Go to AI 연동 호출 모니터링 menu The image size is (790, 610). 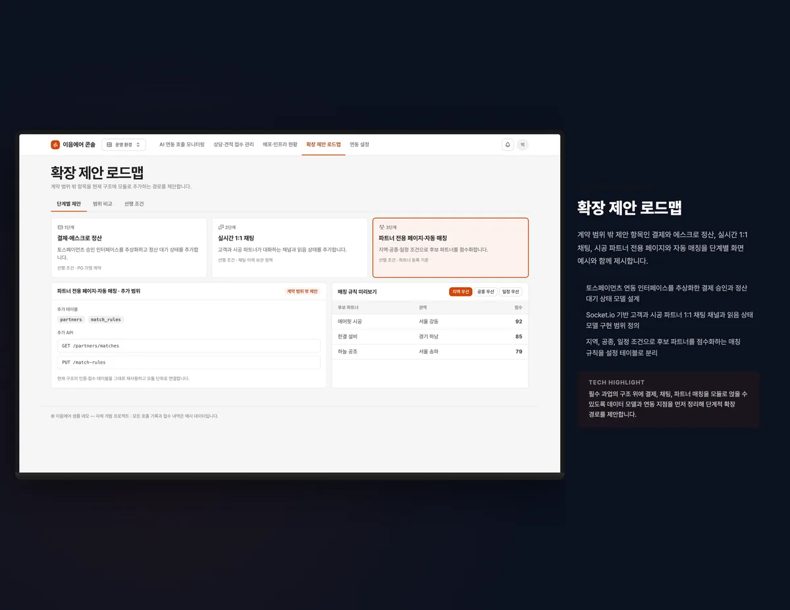182,144
